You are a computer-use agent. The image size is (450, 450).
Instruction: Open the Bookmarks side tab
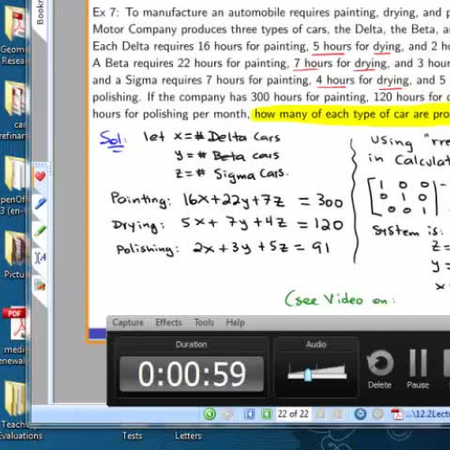tap(40, 13)
